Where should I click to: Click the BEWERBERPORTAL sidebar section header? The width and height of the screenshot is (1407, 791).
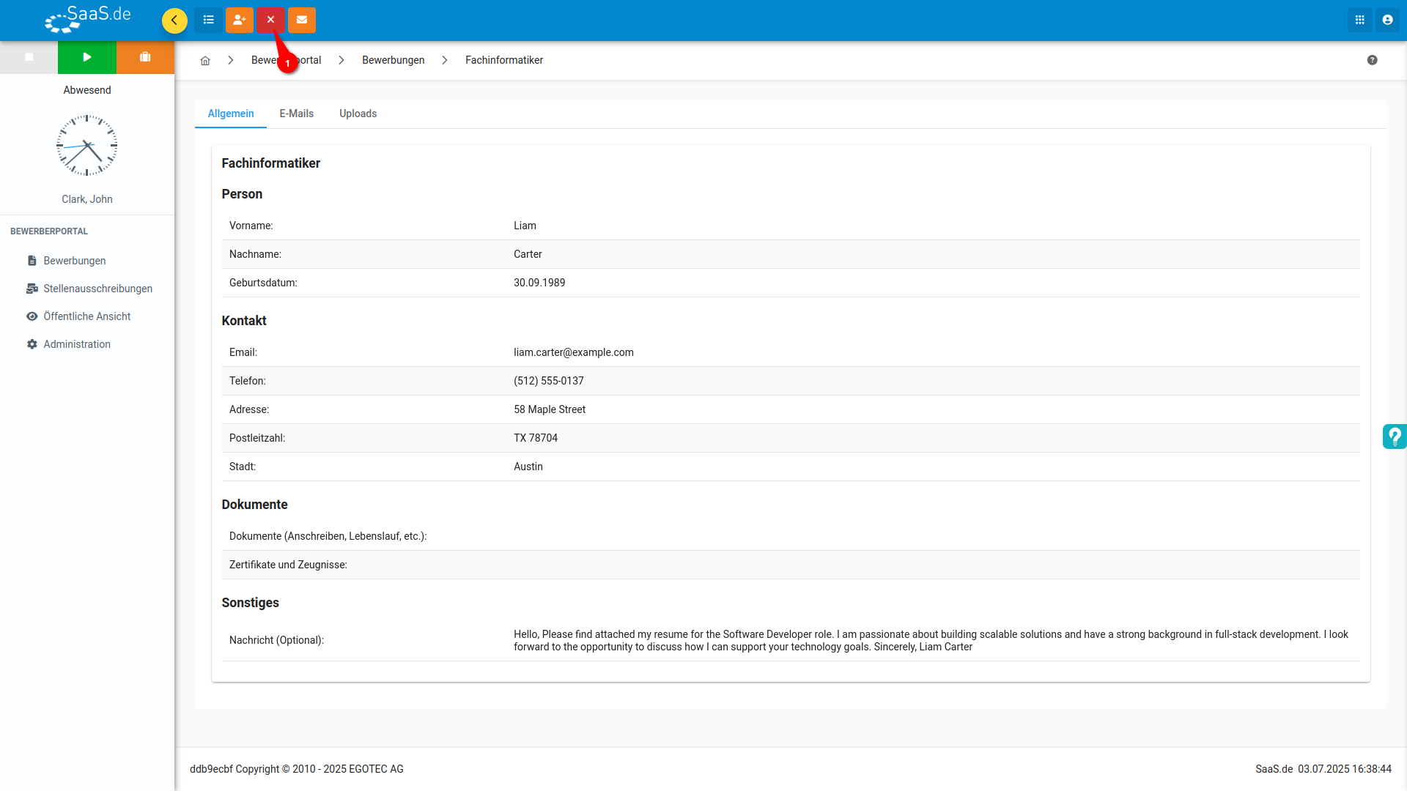pos(49,231)
